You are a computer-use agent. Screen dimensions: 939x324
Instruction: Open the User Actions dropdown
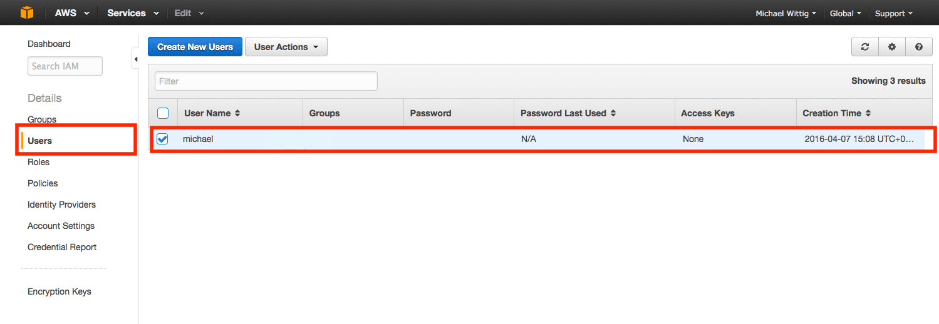click(286, 47)
